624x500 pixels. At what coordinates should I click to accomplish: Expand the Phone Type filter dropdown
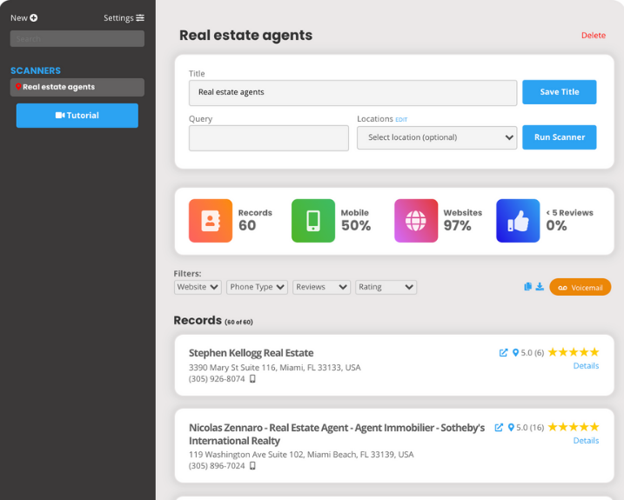(257, 287)
